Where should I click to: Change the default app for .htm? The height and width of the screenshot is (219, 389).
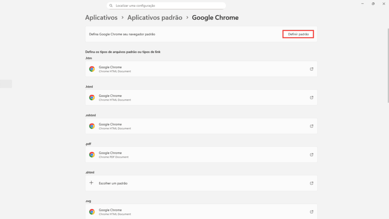201,69
